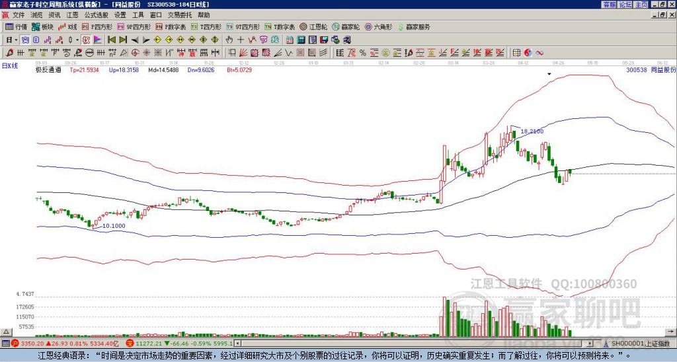Open 赢家服务 service
Screen dimensions: 677x362
[x=414, y=26]
